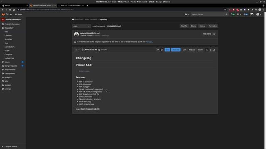
Task: Open the GitLab logo home link
Action: point(7,14)
